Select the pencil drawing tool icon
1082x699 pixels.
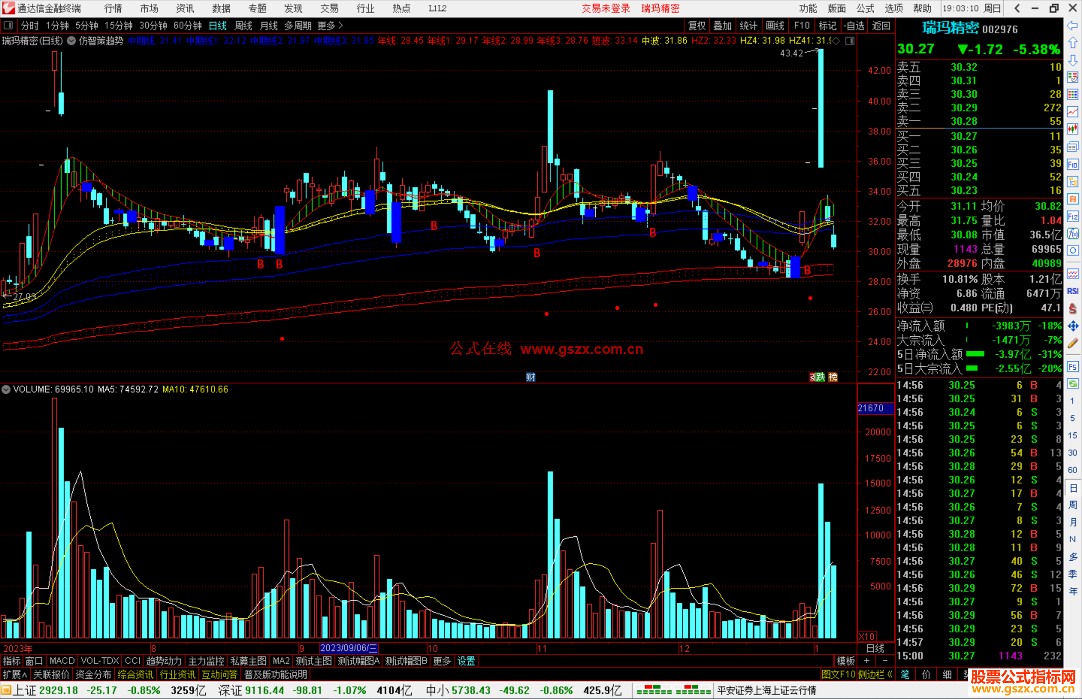(x=1072, y=343)
